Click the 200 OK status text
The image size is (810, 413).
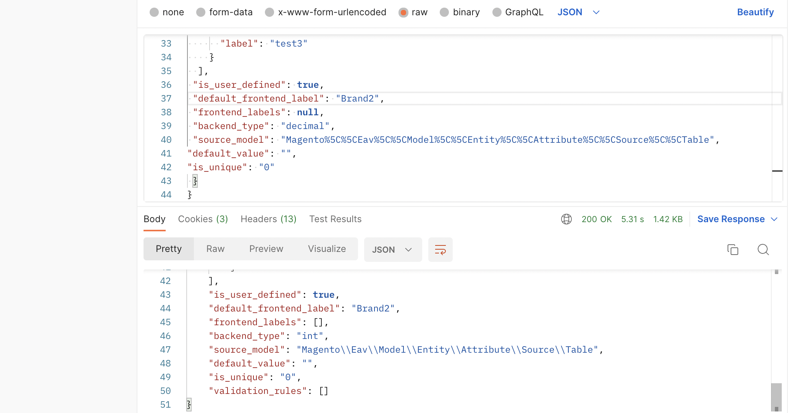click(597, 219)
